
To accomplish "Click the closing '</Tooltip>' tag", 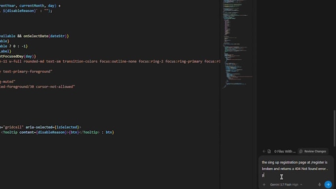I will pyautogui.click(x=89, y=132).
